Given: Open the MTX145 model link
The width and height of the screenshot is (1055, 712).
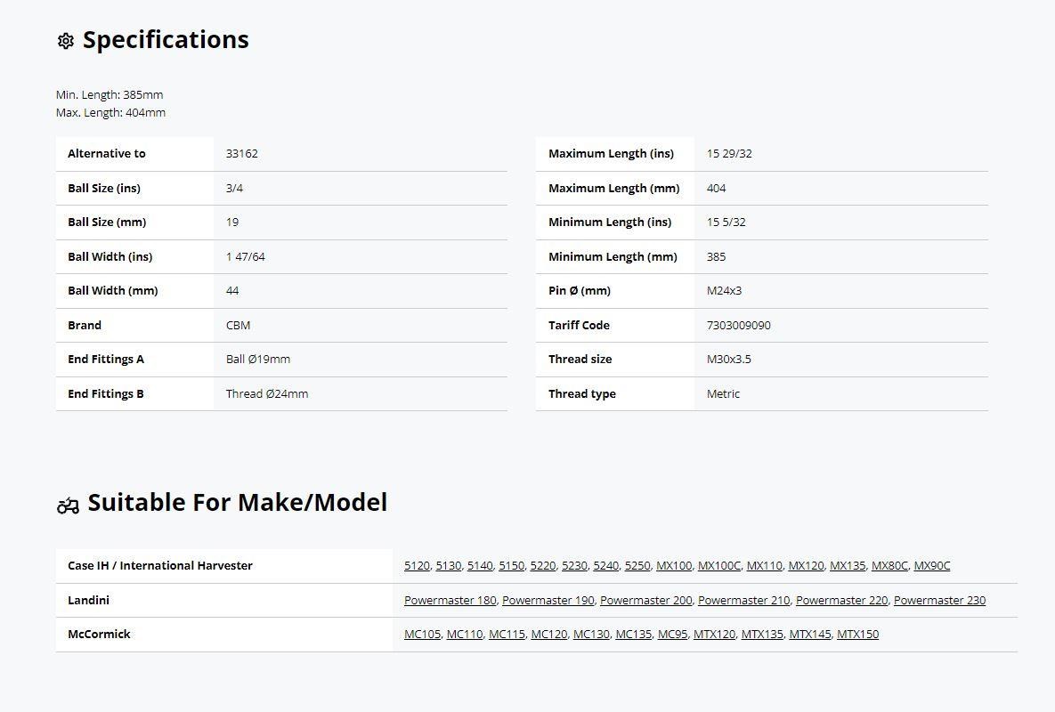Looking at the screenshot, I should click(810, 634).
